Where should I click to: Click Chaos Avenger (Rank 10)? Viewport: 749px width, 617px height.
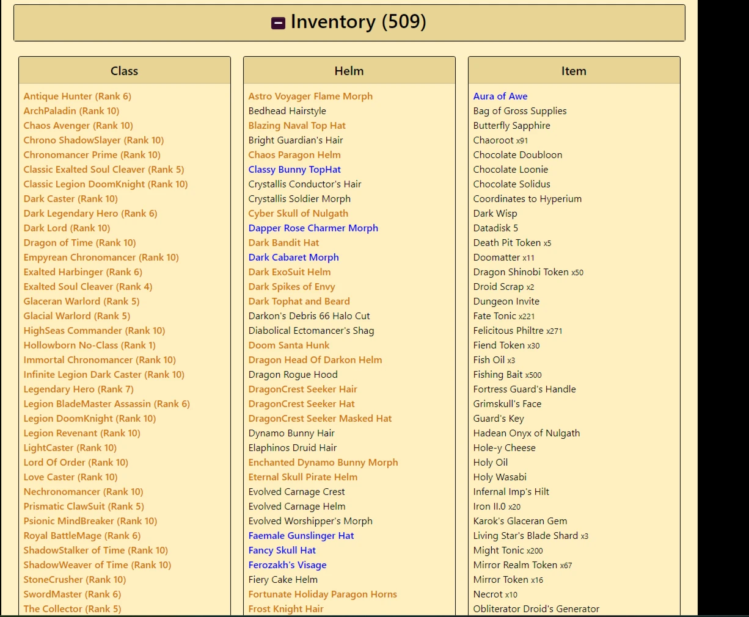(x=78, y=126)
